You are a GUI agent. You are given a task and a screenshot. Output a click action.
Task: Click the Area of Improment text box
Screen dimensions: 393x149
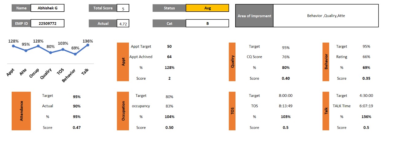pyautogui.click(x=325, y=16)
